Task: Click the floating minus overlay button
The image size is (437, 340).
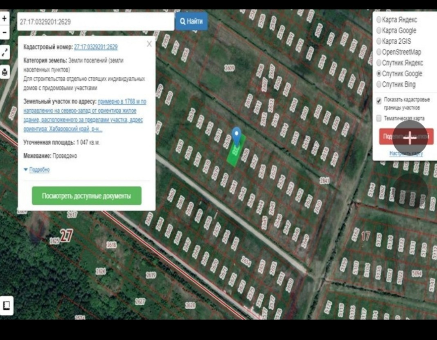Action: tap(410, 191)
